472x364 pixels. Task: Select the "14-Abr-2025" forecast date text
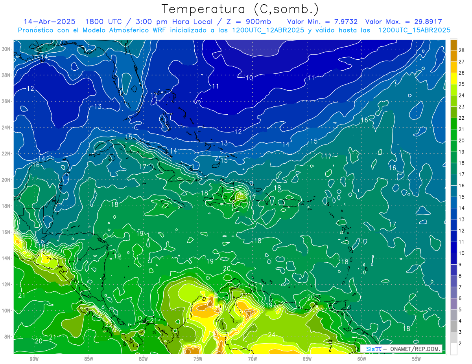point(50,22)
